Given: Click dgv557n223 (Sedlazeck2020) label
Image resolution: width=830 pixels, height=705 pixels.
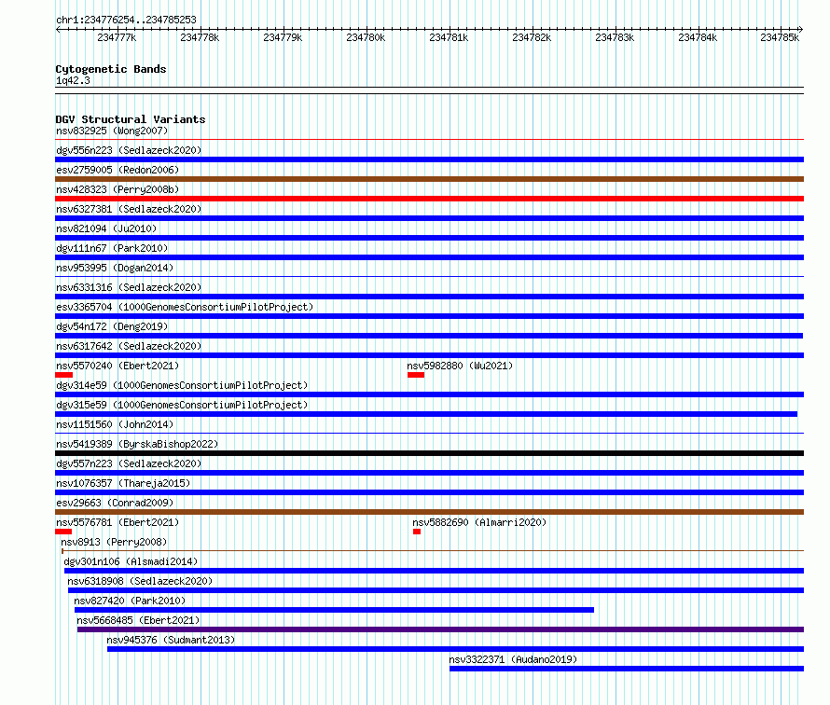Looking at the screenshot, I should (129, 463).
